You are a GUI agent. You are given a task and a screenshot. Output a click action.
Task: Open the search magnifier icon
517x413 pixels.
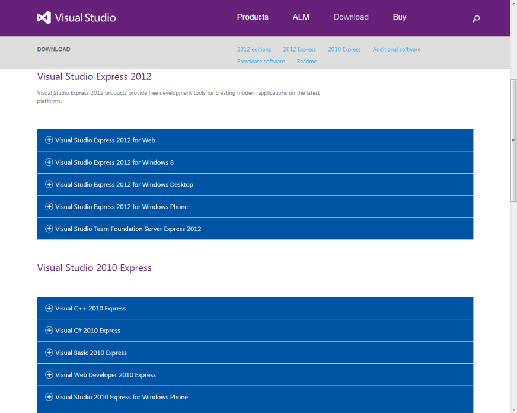pyautogui.click(x=475, y=18)
